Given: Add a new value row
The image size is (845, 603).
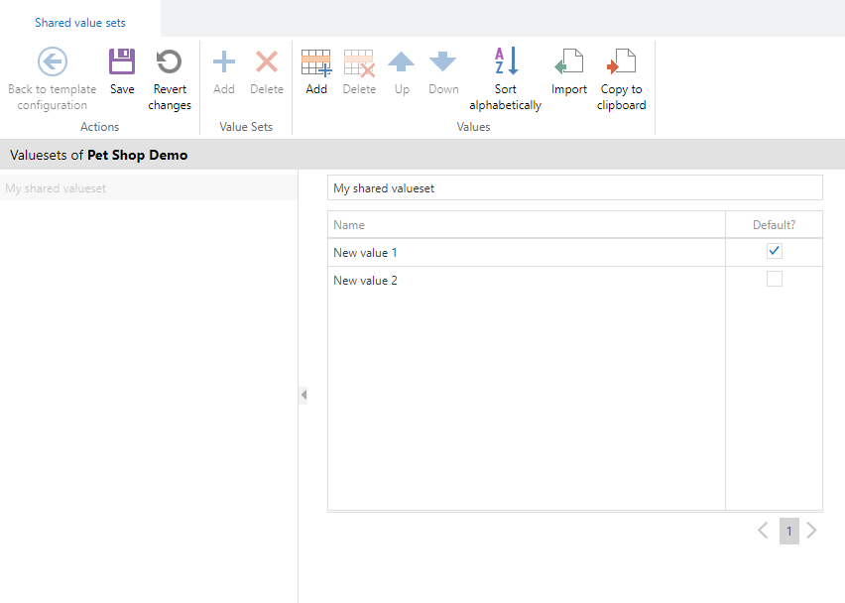Looking at the screenshot, I should pyautogui.click(x=316, y=63).
